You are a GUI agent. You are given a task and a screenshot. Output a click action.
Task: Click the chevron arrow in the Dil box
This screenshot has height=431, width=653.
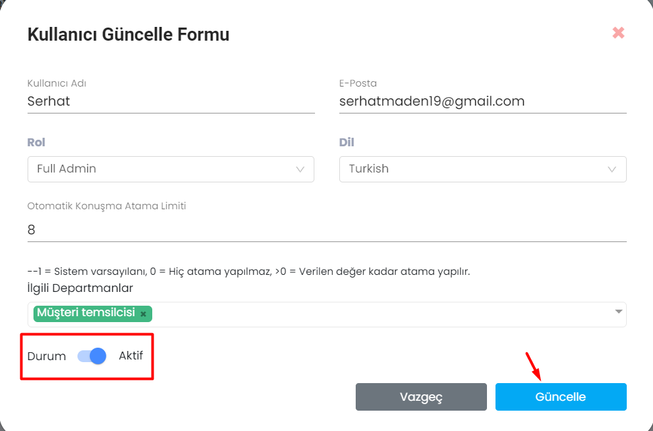pos(612,169)
